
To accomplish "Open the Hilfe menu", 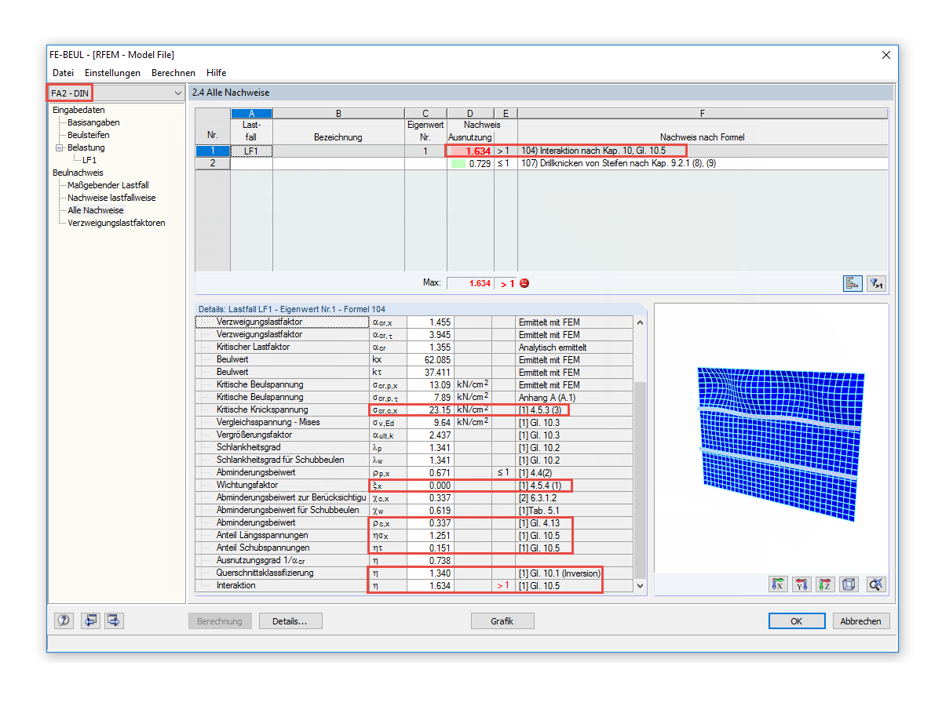I will [216, 73].
